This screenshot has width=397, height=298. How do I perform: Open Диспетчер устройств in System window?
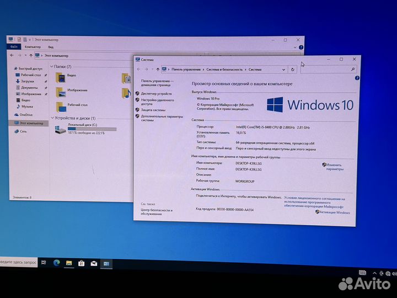coord(156,94)
